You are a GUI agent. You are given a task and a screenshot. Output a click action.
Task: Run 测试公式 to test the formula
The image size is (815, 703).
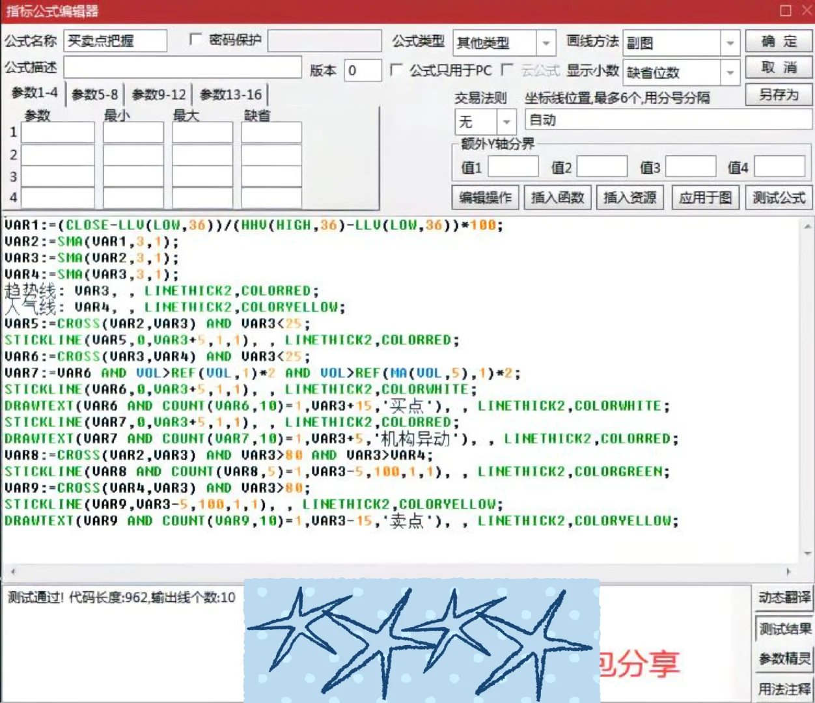click(x=779, y=197)
